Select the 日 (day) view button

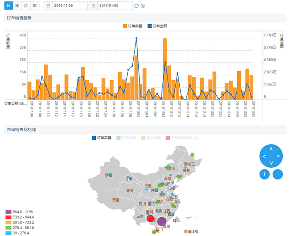[x=8, y=5]
